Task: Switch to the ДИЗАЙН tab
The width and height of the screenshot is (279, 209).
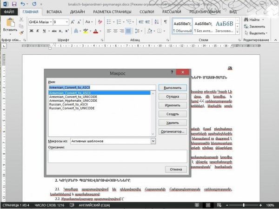Action: 77,12
